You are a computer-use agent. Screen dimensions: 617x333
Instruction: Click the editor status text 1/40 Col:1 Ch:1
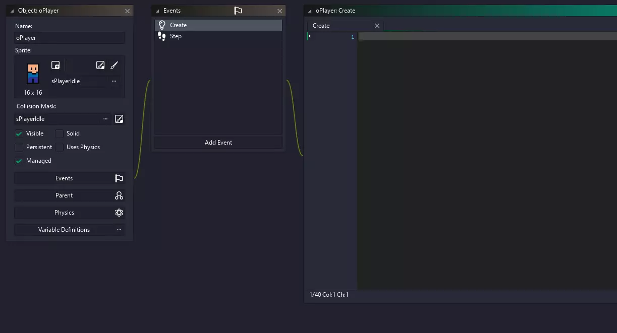coord(329,295)
